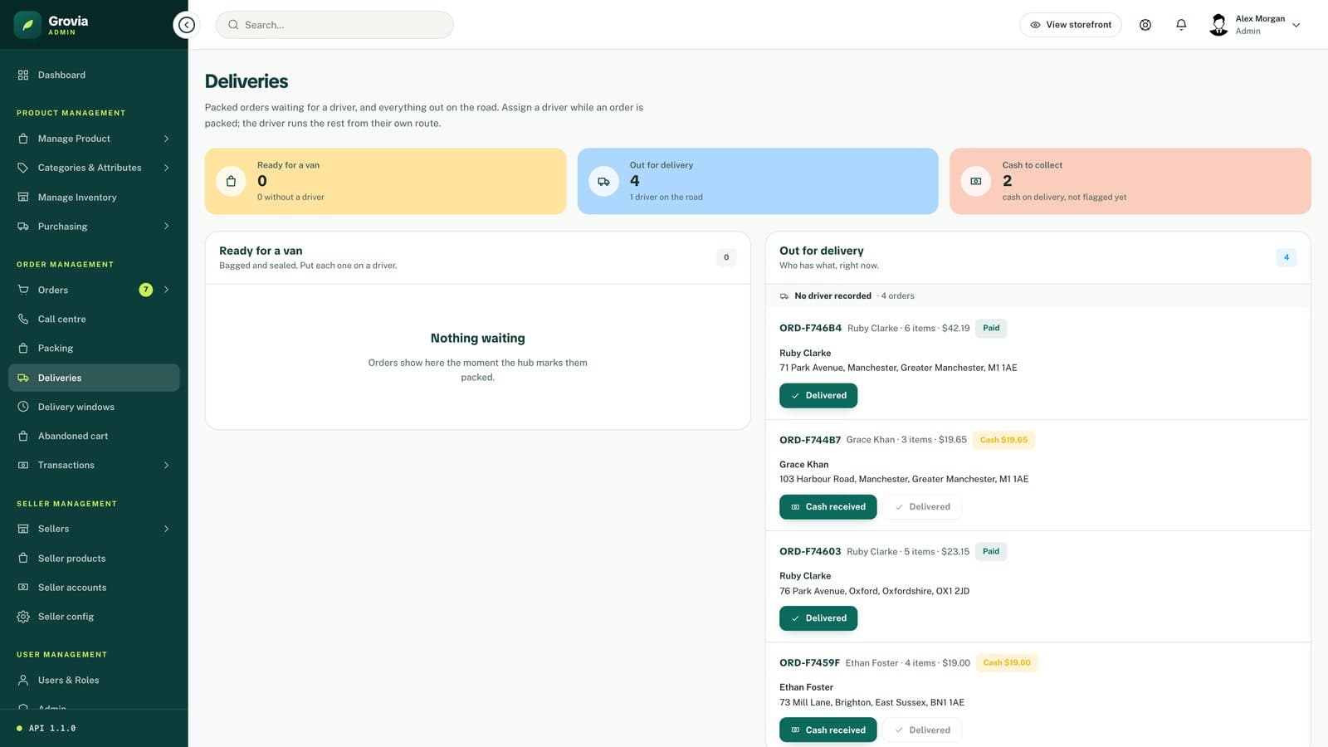
Task: Mark Cash received for ORD-F744B7
Action: (828, 506)
